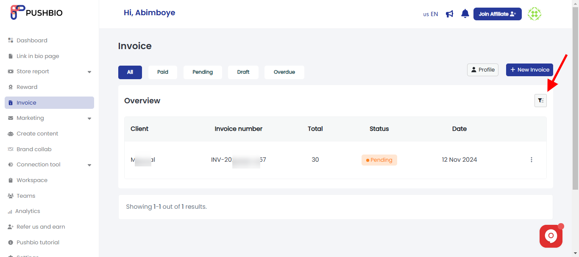579x257 pixels.
Task: Open the invoice row options menu
Action: pos(532,160)
